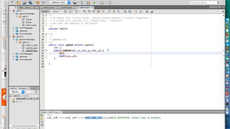Click the Last Edit icon in editor toolbar

pyautogui.click(x=65, y=11)
